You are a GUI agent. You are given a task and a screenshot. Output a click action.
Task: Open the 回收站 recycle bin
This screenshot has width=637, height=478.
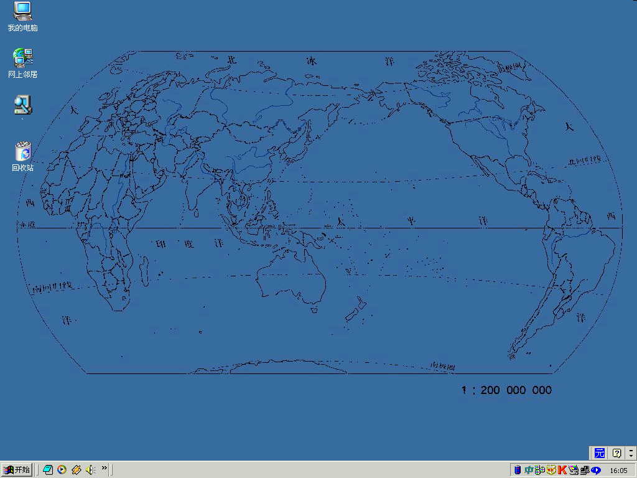point(22,151)
